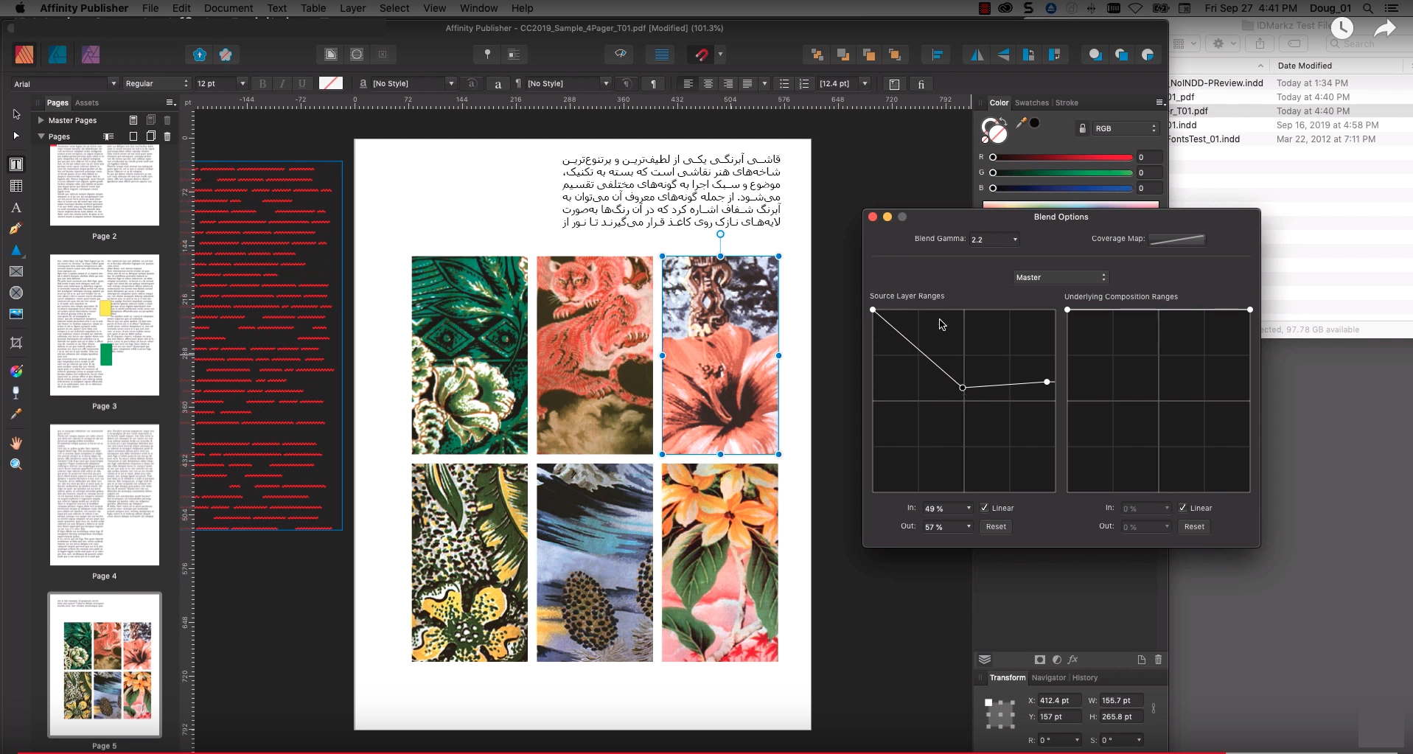Screen dimensions: 1413x754
Task: Choose the Zoom magnifier tool
Action: (16, 464)
